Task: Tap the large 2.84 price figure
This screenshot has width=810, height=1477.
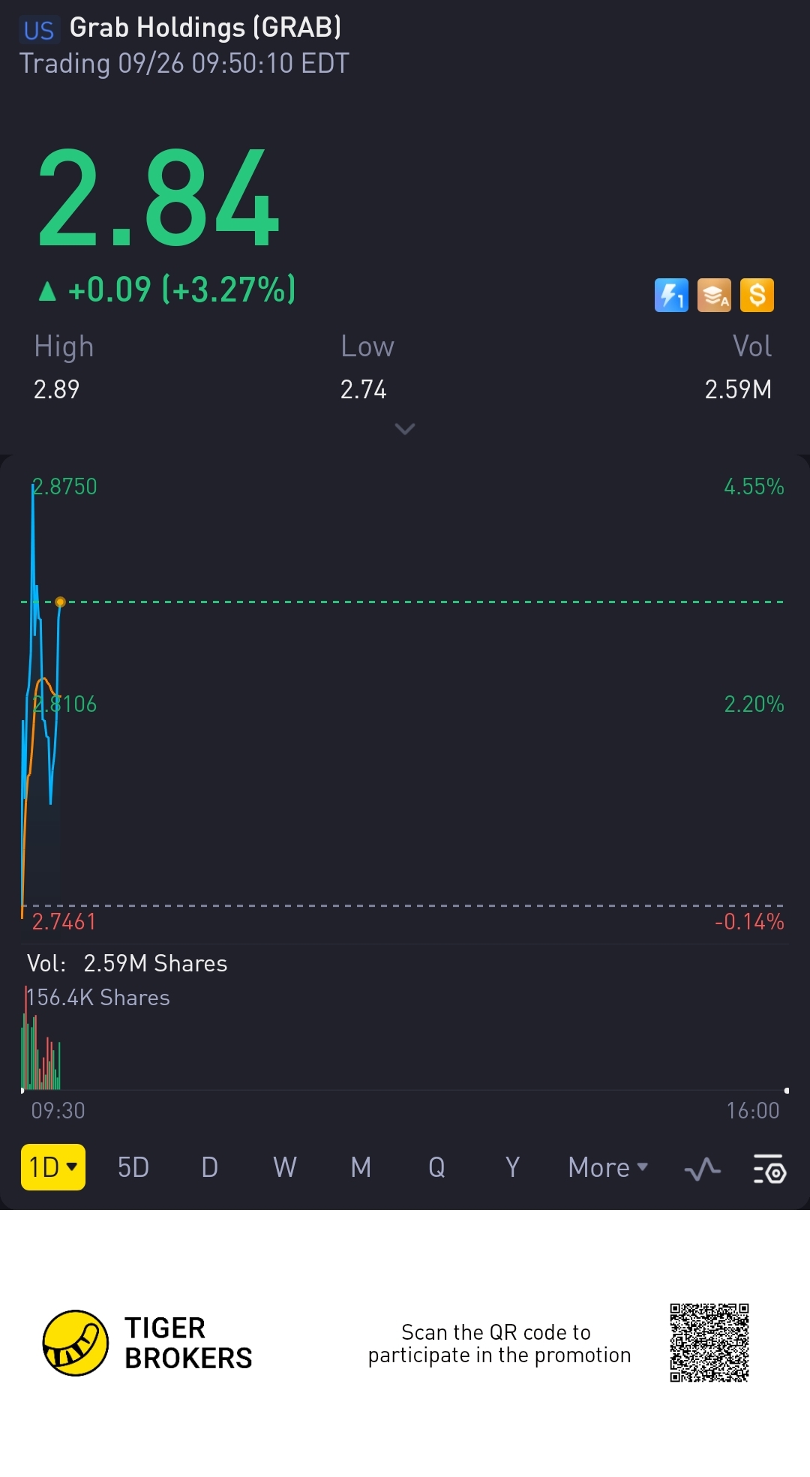Action: pyautogui.click(x=158, y=198)
